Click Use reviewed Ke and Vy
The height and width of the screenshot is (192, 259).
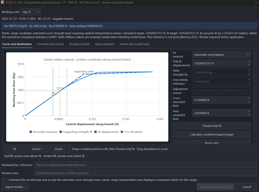[215, 187]
